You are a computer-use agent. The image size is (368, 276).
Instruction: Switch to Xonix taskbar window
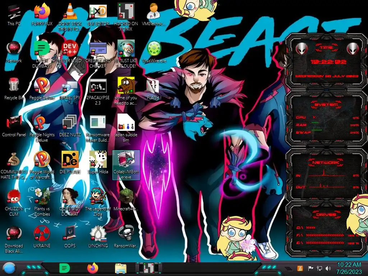pos(149,268)
